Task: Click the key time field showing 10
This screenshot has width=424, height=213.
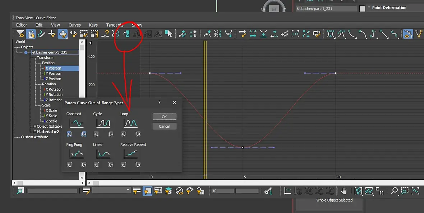Action: [x=223, y=191]
